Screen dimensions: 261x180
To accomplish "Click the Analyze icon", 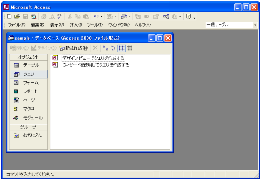I will pyautogui.click(x=124, y=16).
